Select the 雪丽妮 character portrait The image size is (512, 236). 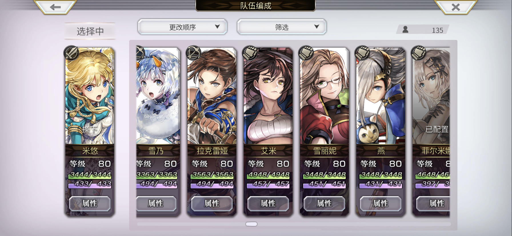tap(324, 96)
